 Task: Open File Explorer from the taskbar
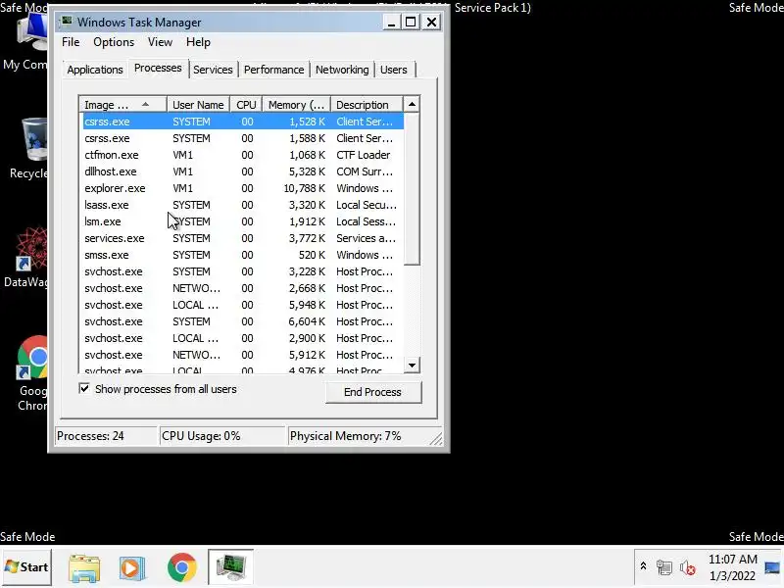[x=84, y=567]
